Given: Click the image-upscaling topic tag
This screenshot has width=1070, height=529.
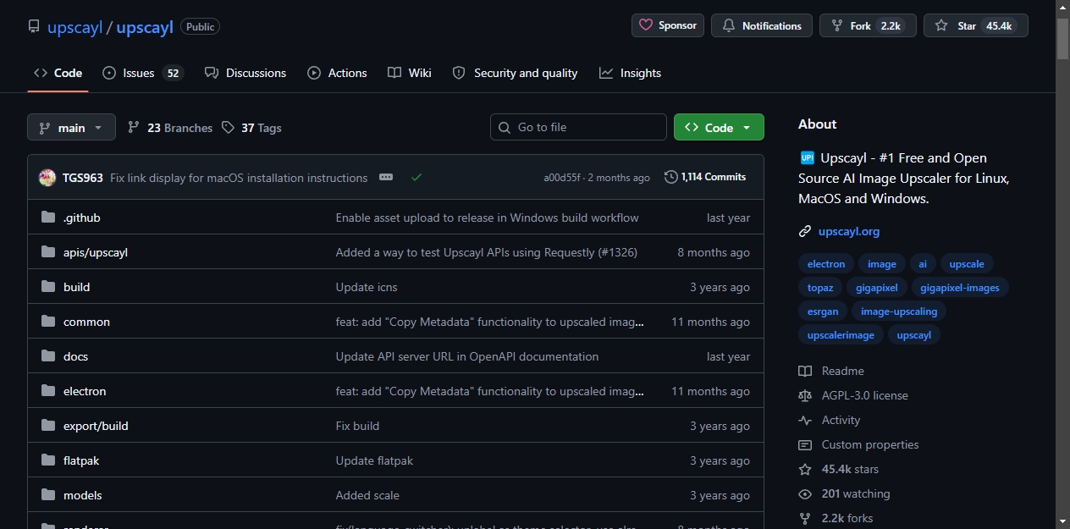Looking at the screenshot, I should pos(899,311).
